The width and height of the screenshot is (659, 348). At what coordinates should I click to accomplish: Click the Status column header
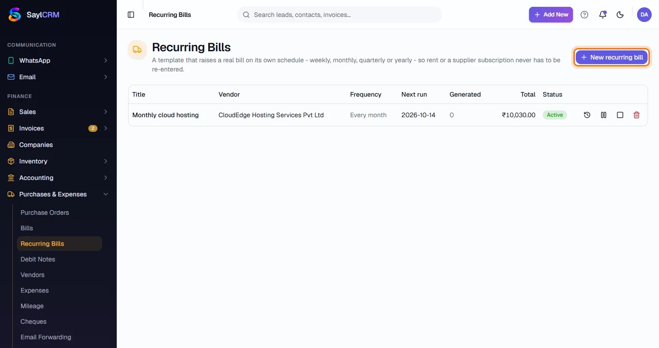[x=552, y=94]
